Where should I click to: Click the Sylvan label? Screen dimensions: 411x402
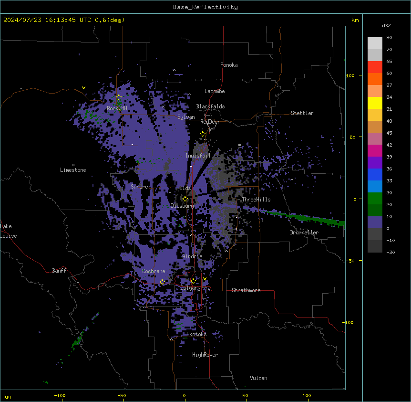point(186,117)
